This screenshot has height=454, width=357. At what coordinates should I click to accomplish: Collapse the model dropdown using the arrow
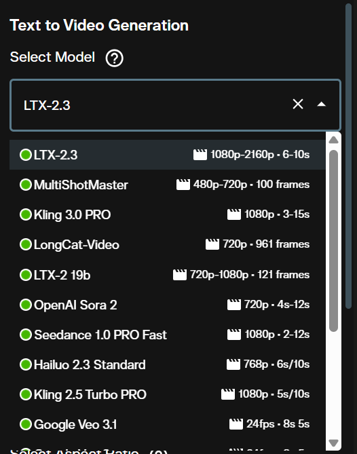click(x=322, y=105)
